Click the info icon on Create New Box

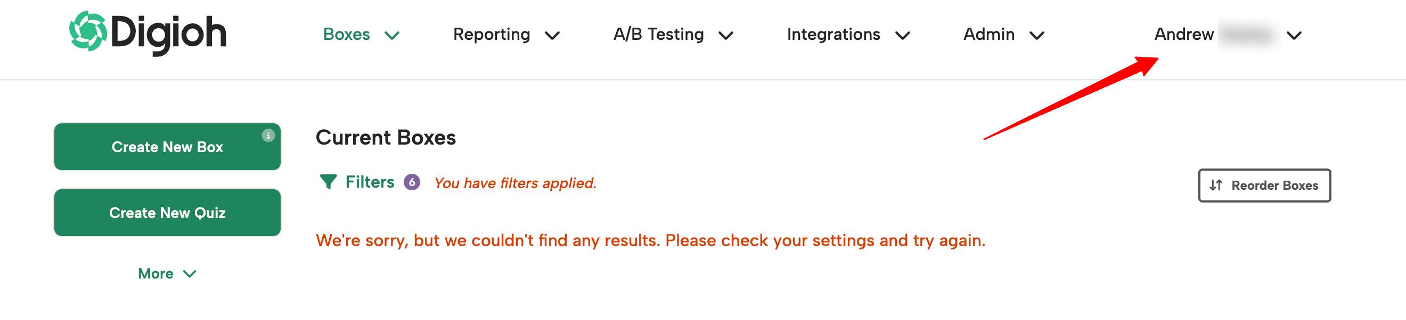click(268, 135)
